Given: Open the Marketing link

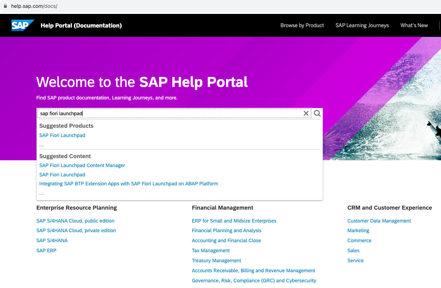Looking at the screenshot, I should (x=358, y=230).
